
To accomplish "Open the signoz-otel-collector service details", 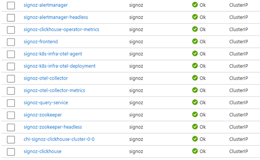I will click(45, 78).
